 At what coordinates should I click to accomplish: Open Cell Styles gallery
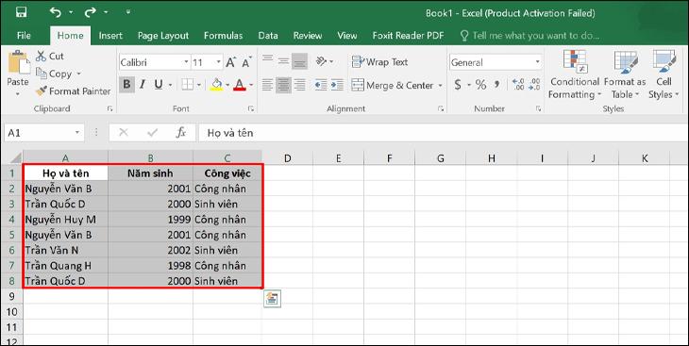tap(664, 74)
